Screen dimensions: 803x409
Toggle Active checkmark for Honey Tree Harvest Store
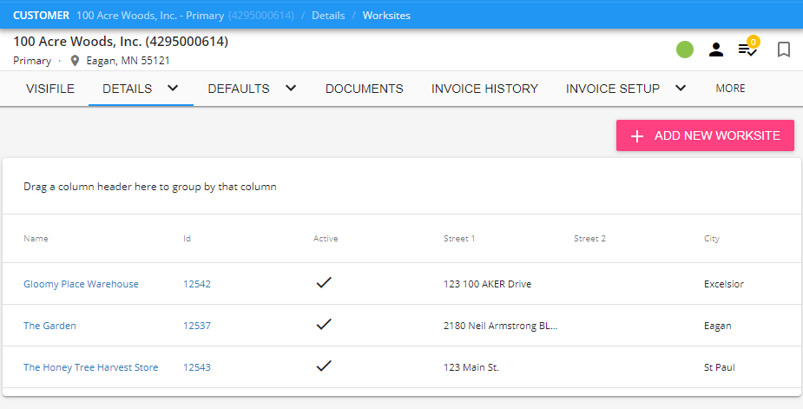(325, 366)
